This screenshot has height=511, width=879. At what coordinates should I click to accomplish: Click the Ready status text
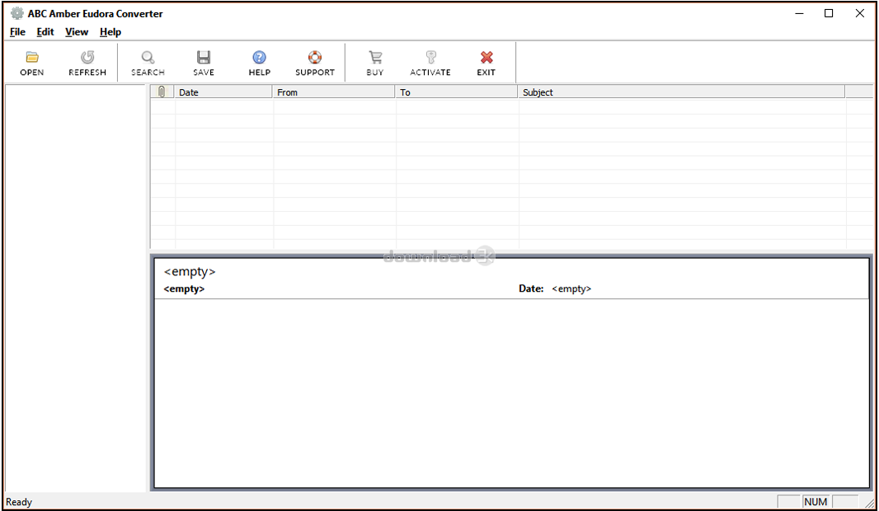[19, 502]
